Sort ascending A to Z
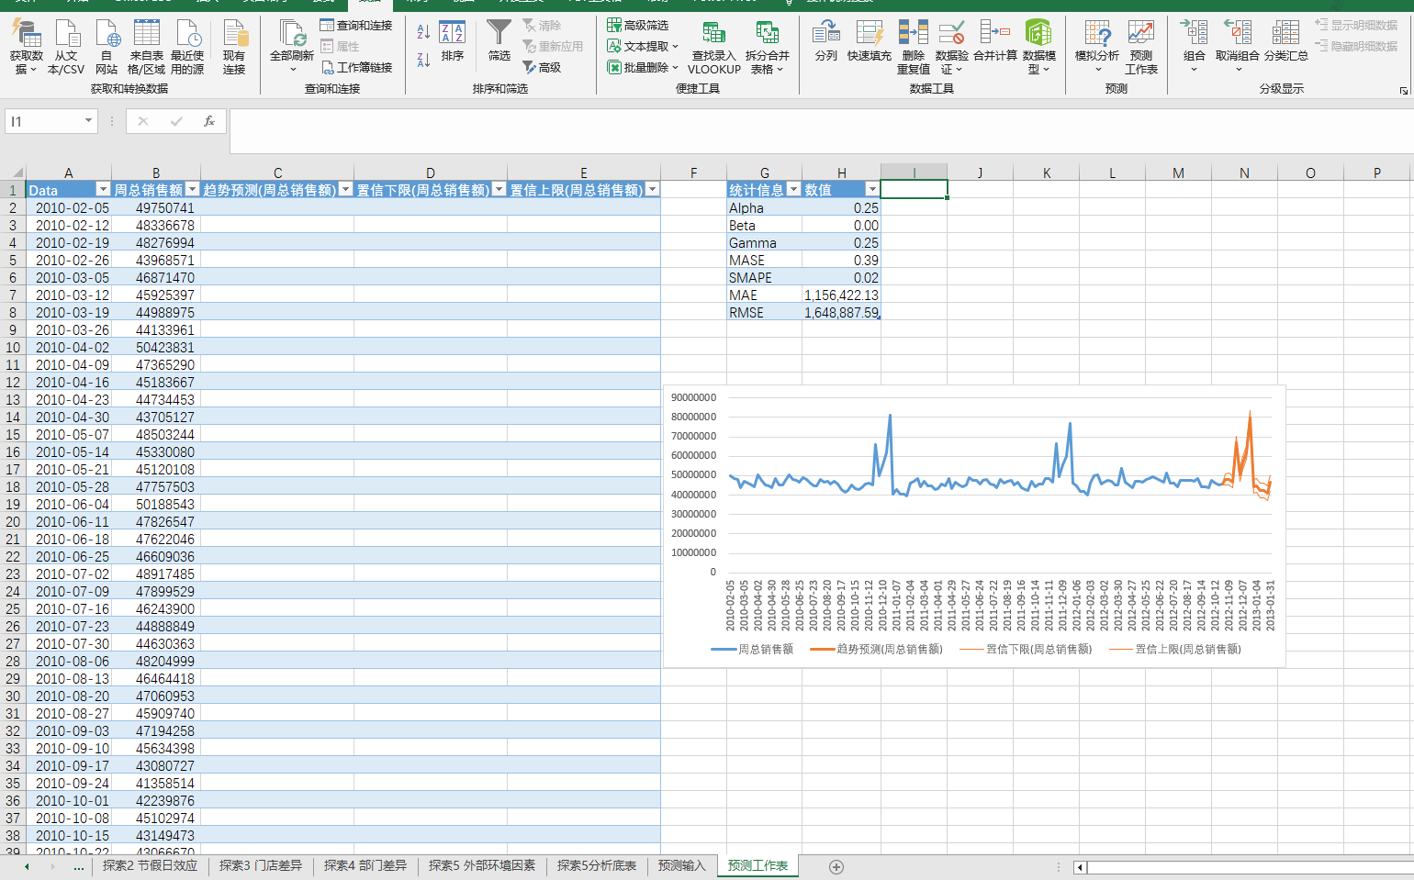This screenshot has height=880, width=1414. pyautogui.click(x=423, y=32)
